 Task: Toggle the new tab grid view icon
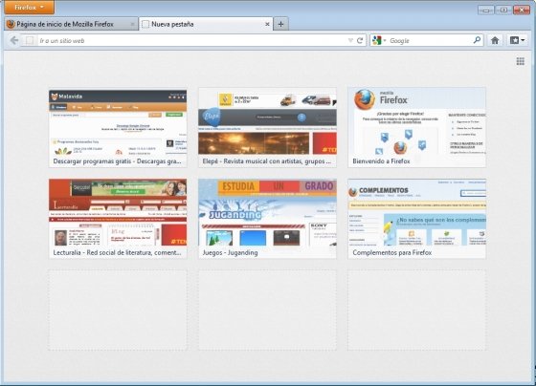(x=521, y=61)
